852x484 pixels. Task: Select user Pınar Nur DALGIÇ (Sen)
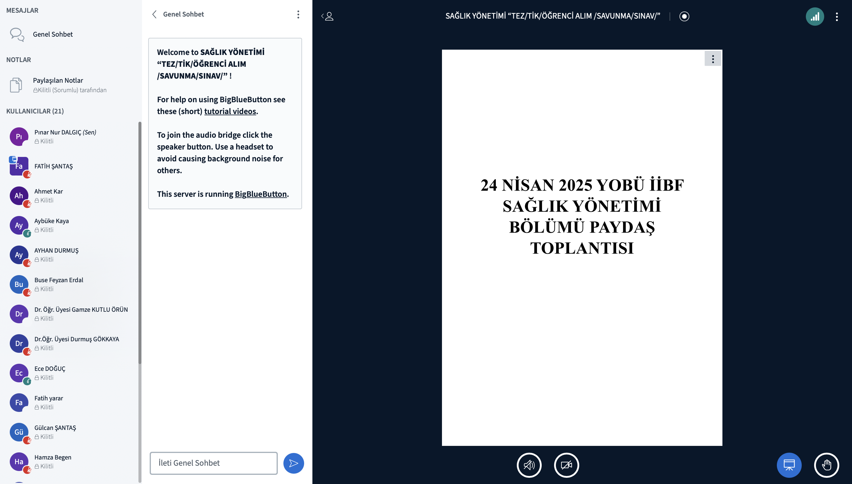[x=71, y=137]
